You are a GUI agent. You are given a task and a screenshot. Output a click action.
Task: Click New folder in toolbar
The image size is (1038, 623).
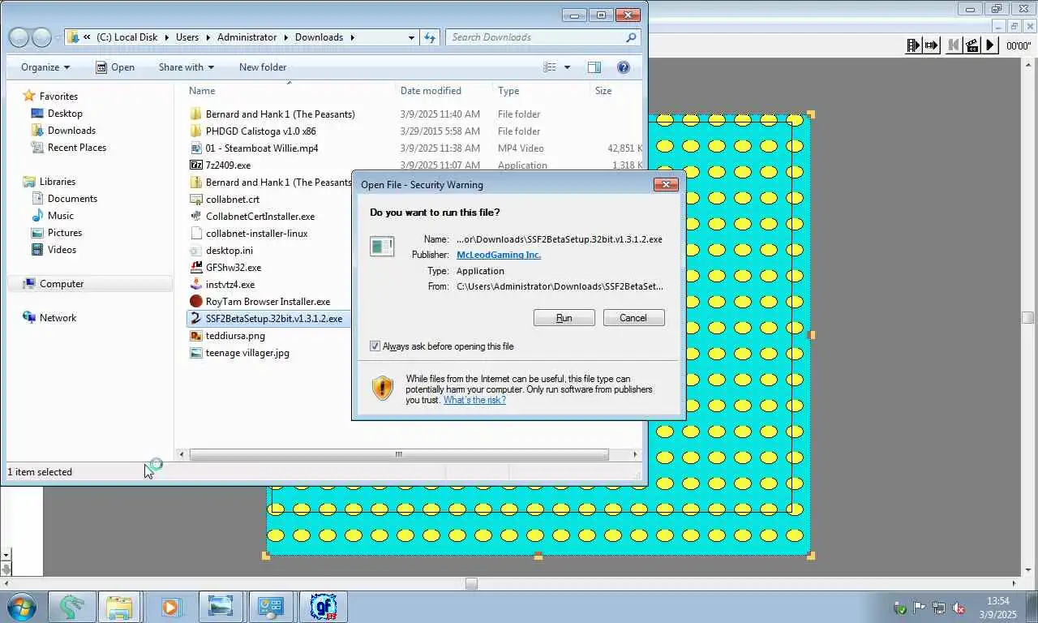point(263,67)
